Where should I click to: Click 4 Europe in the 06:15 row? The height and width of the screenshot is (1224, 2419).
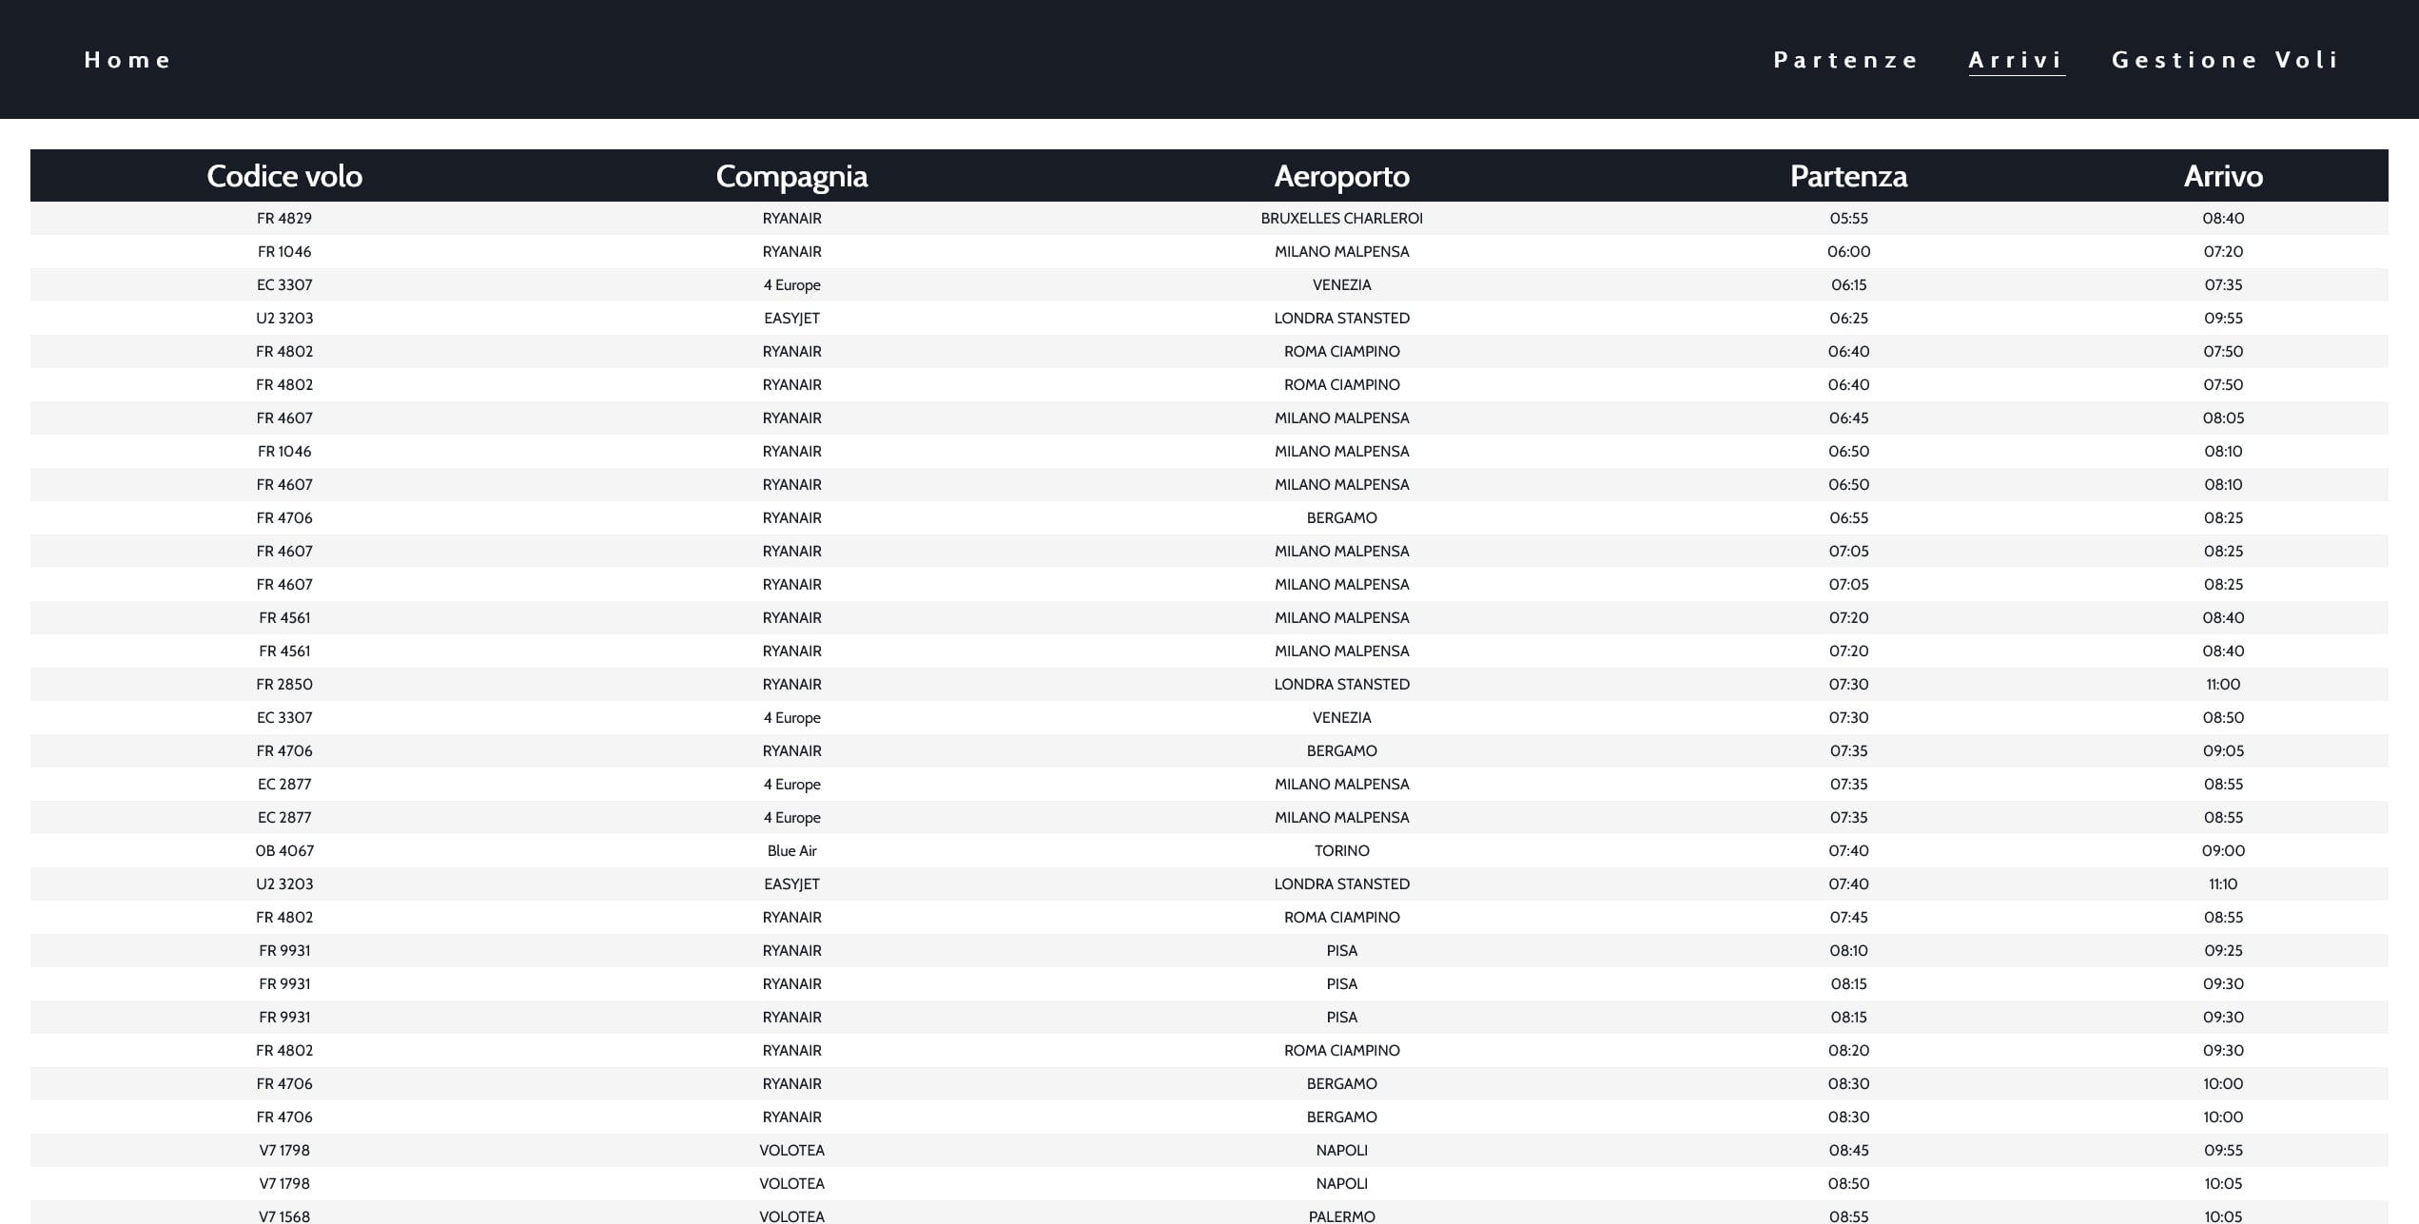(791, 284)
